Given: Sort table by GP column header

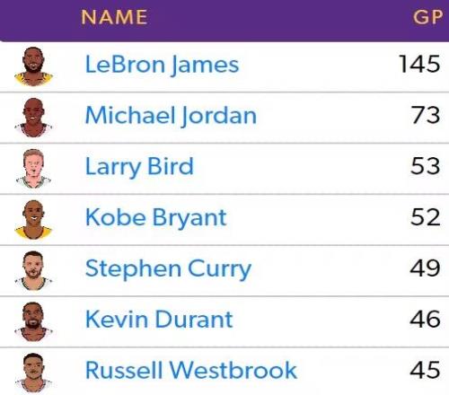Looking at the screenshot, I should click(x=427, y=17).
